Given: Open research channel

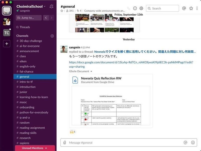Looking at the screenshot, I should (35, 138).
